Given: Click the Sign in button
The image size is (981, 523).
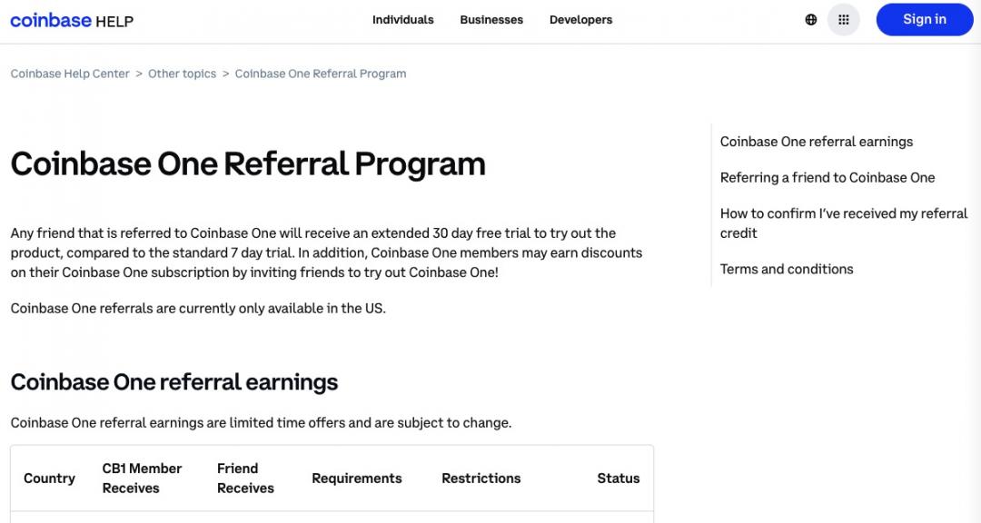Looking at the screenshot, I should [x=924, y=18].
